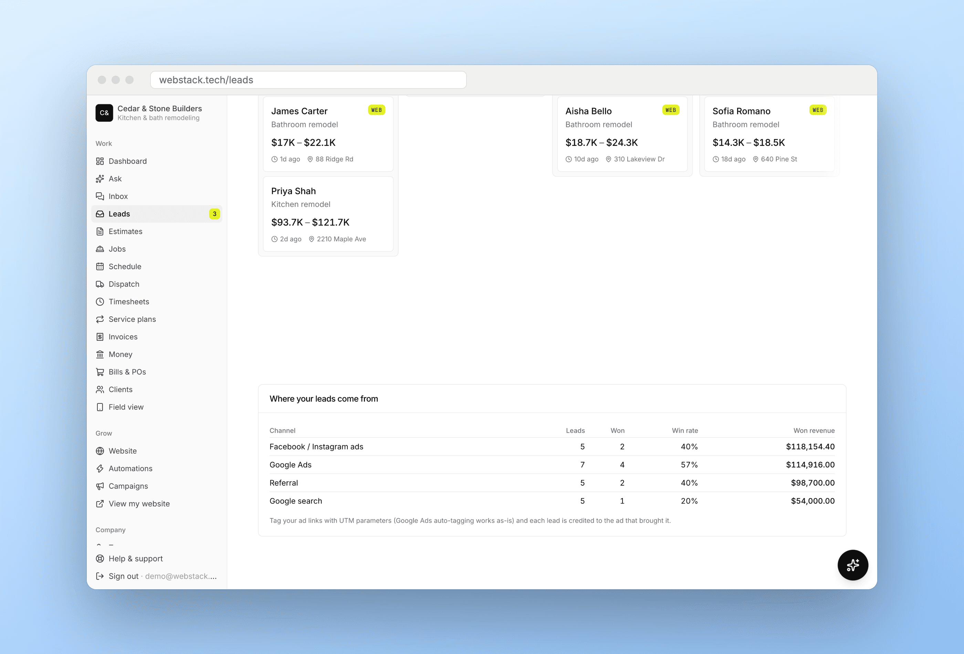Select the Leads tray icon

pos(100,214)
